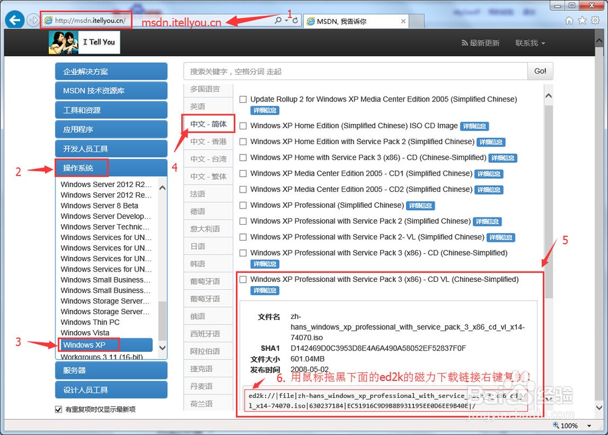Open the 最新更新 RSS link

480,43
